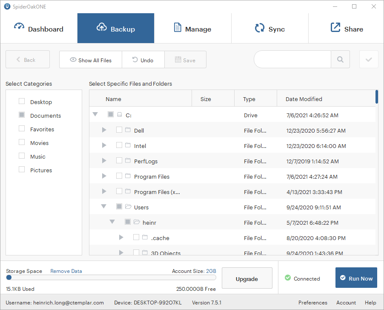The width and height of the screenshot is (384, 310).
Task: Collapse the heinr folder
Action: (112, 222)
